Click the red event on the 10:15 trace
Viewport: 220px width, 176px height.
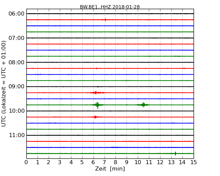(x=95, y=117)
